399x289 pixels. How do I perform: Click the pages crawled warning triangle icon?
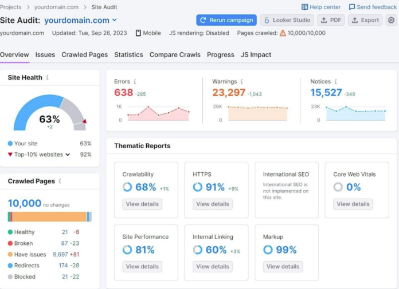(x=283, y=33)
